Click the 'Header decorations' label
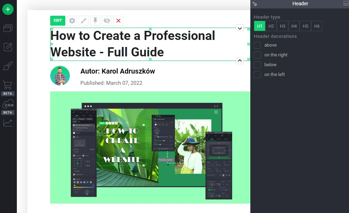This screenshot has height=213, width=349. click(275, 36)
